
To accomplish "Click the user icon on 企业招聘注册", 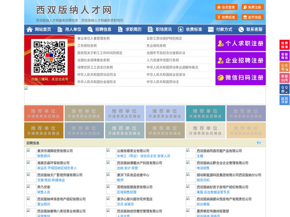I will pos(220,60).
